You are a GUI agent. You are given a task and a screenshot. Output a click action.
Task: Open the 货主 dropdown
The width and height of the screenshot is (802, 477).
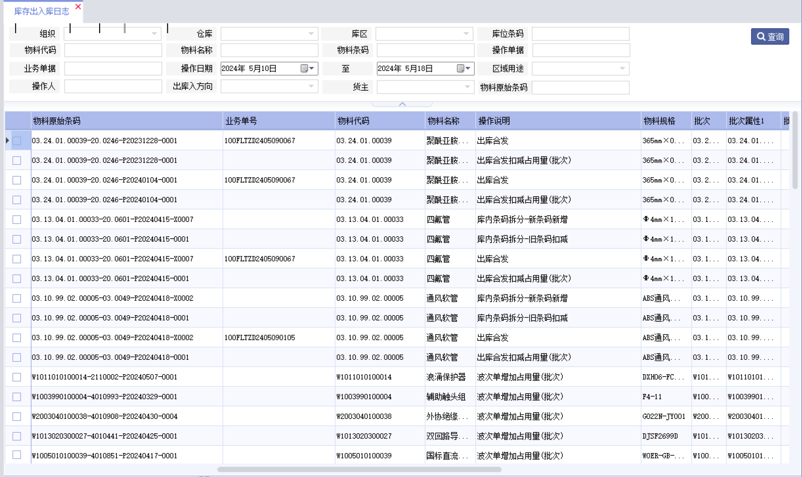467,87
